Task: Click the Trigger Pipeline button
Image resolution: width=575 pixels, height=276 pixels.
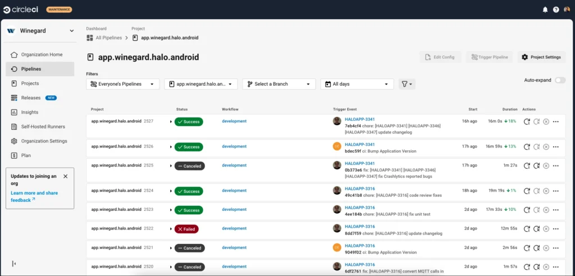Action: pyautogui.click(x=490, y=57)
